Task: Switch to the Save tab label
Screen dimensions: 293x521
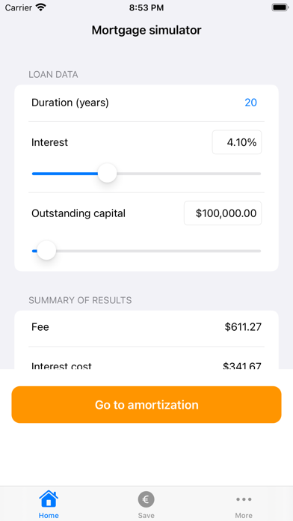Action: click(x=146, y=515)
